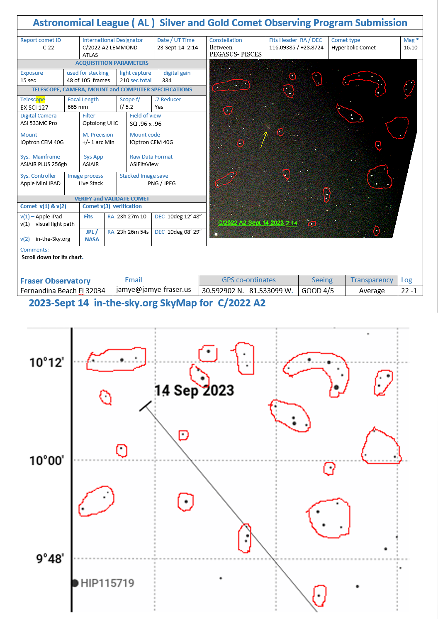Click the Fraser Observatory heading
The width and height of the screenshot is (438, 619).
point(55,281)
